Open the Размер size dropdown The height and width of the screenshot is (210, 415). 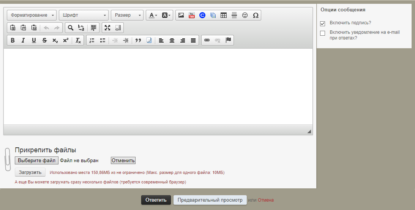pyautogui.click(x=127, y=15)
